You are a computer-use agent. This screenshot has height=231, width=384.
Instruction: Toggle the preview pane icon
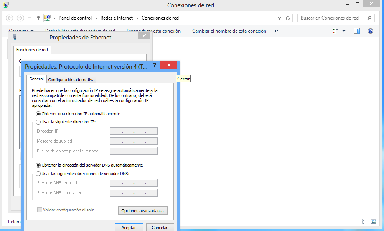357,31
